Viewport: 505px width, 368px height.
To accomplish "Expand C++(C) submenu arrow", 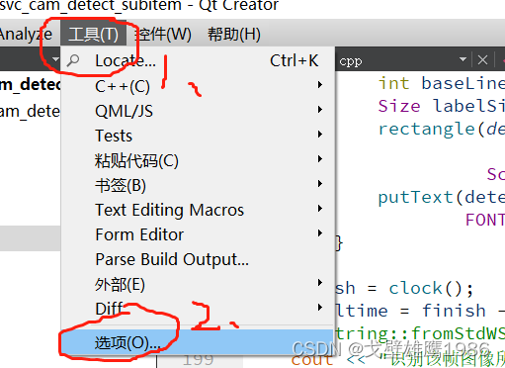I will click(320, 85).
